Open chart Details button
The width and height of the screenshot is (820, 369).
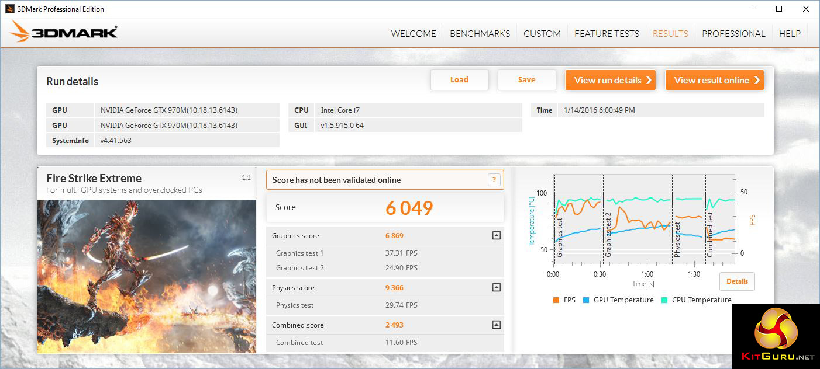[737, 281]
